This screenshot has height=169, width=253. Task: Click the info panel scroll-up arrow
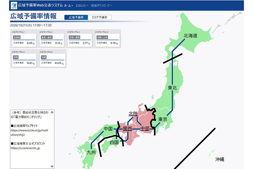pyautogui.click(x=52, y=112)
